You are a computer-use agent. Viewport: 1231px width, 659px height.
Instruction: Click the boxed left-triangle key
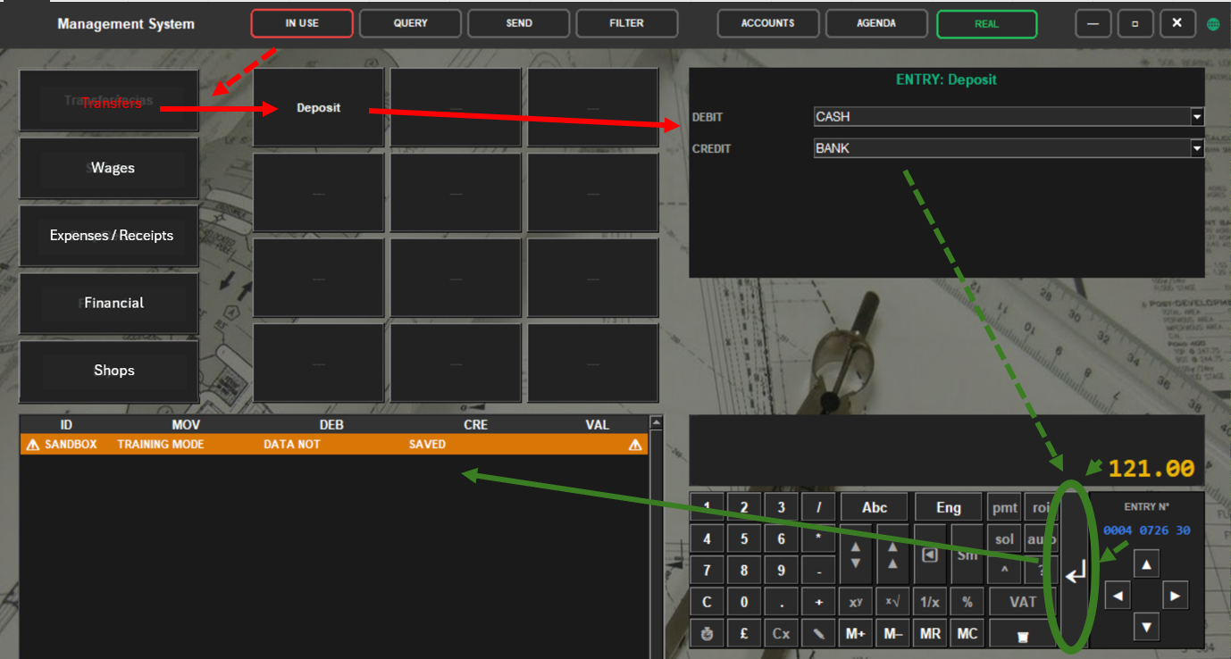930,555
